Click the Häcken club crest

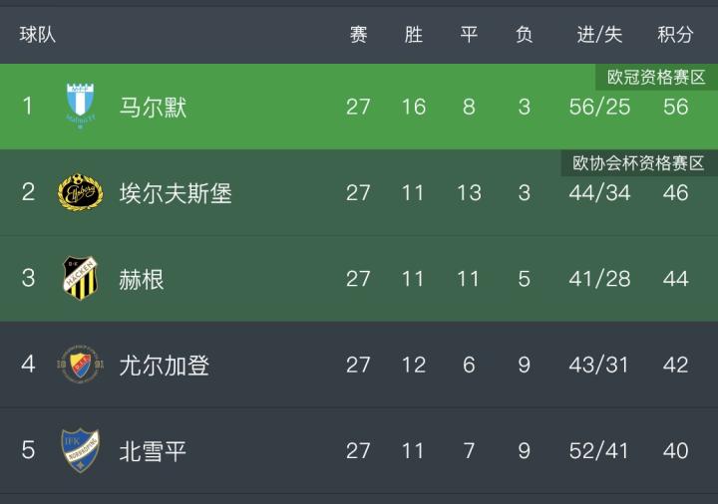[80, 278]
